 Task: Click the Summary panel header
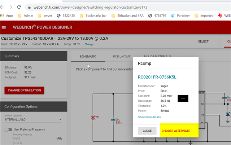[x=34, y=56]
